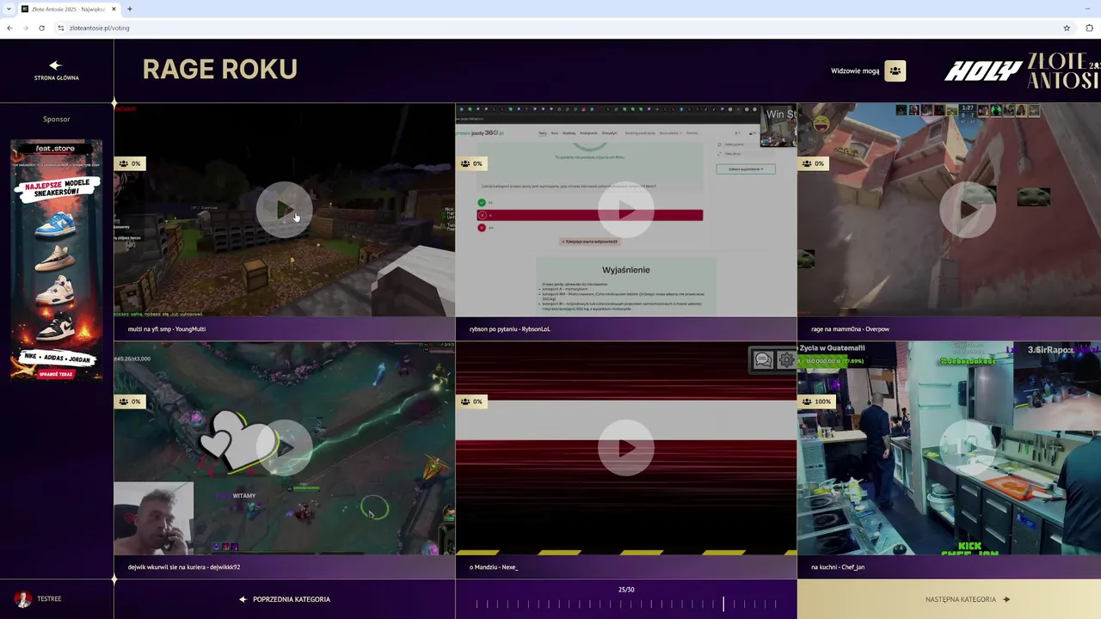Screen dimensions: 1101x619
Task: Click the STRONA GŁÓWNA back arrow icon
Action: tap(56, 65)
